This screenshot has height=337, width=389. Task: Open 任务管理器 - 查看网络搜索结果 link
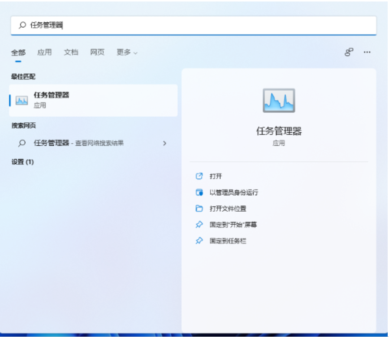tap(79, 143)
